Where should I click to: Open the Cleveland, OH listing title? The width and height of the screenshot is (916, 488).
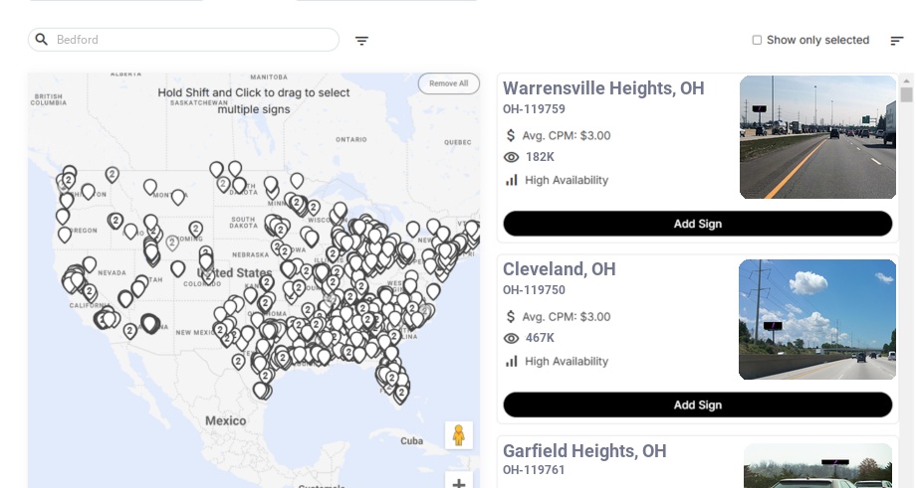[x=560, y=269]
